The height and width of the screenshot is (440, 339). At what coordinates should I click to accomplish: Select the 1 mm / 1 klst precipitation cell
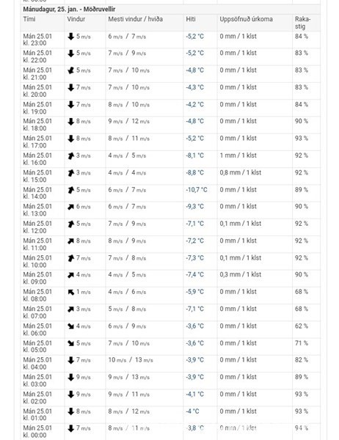point(238,155)
